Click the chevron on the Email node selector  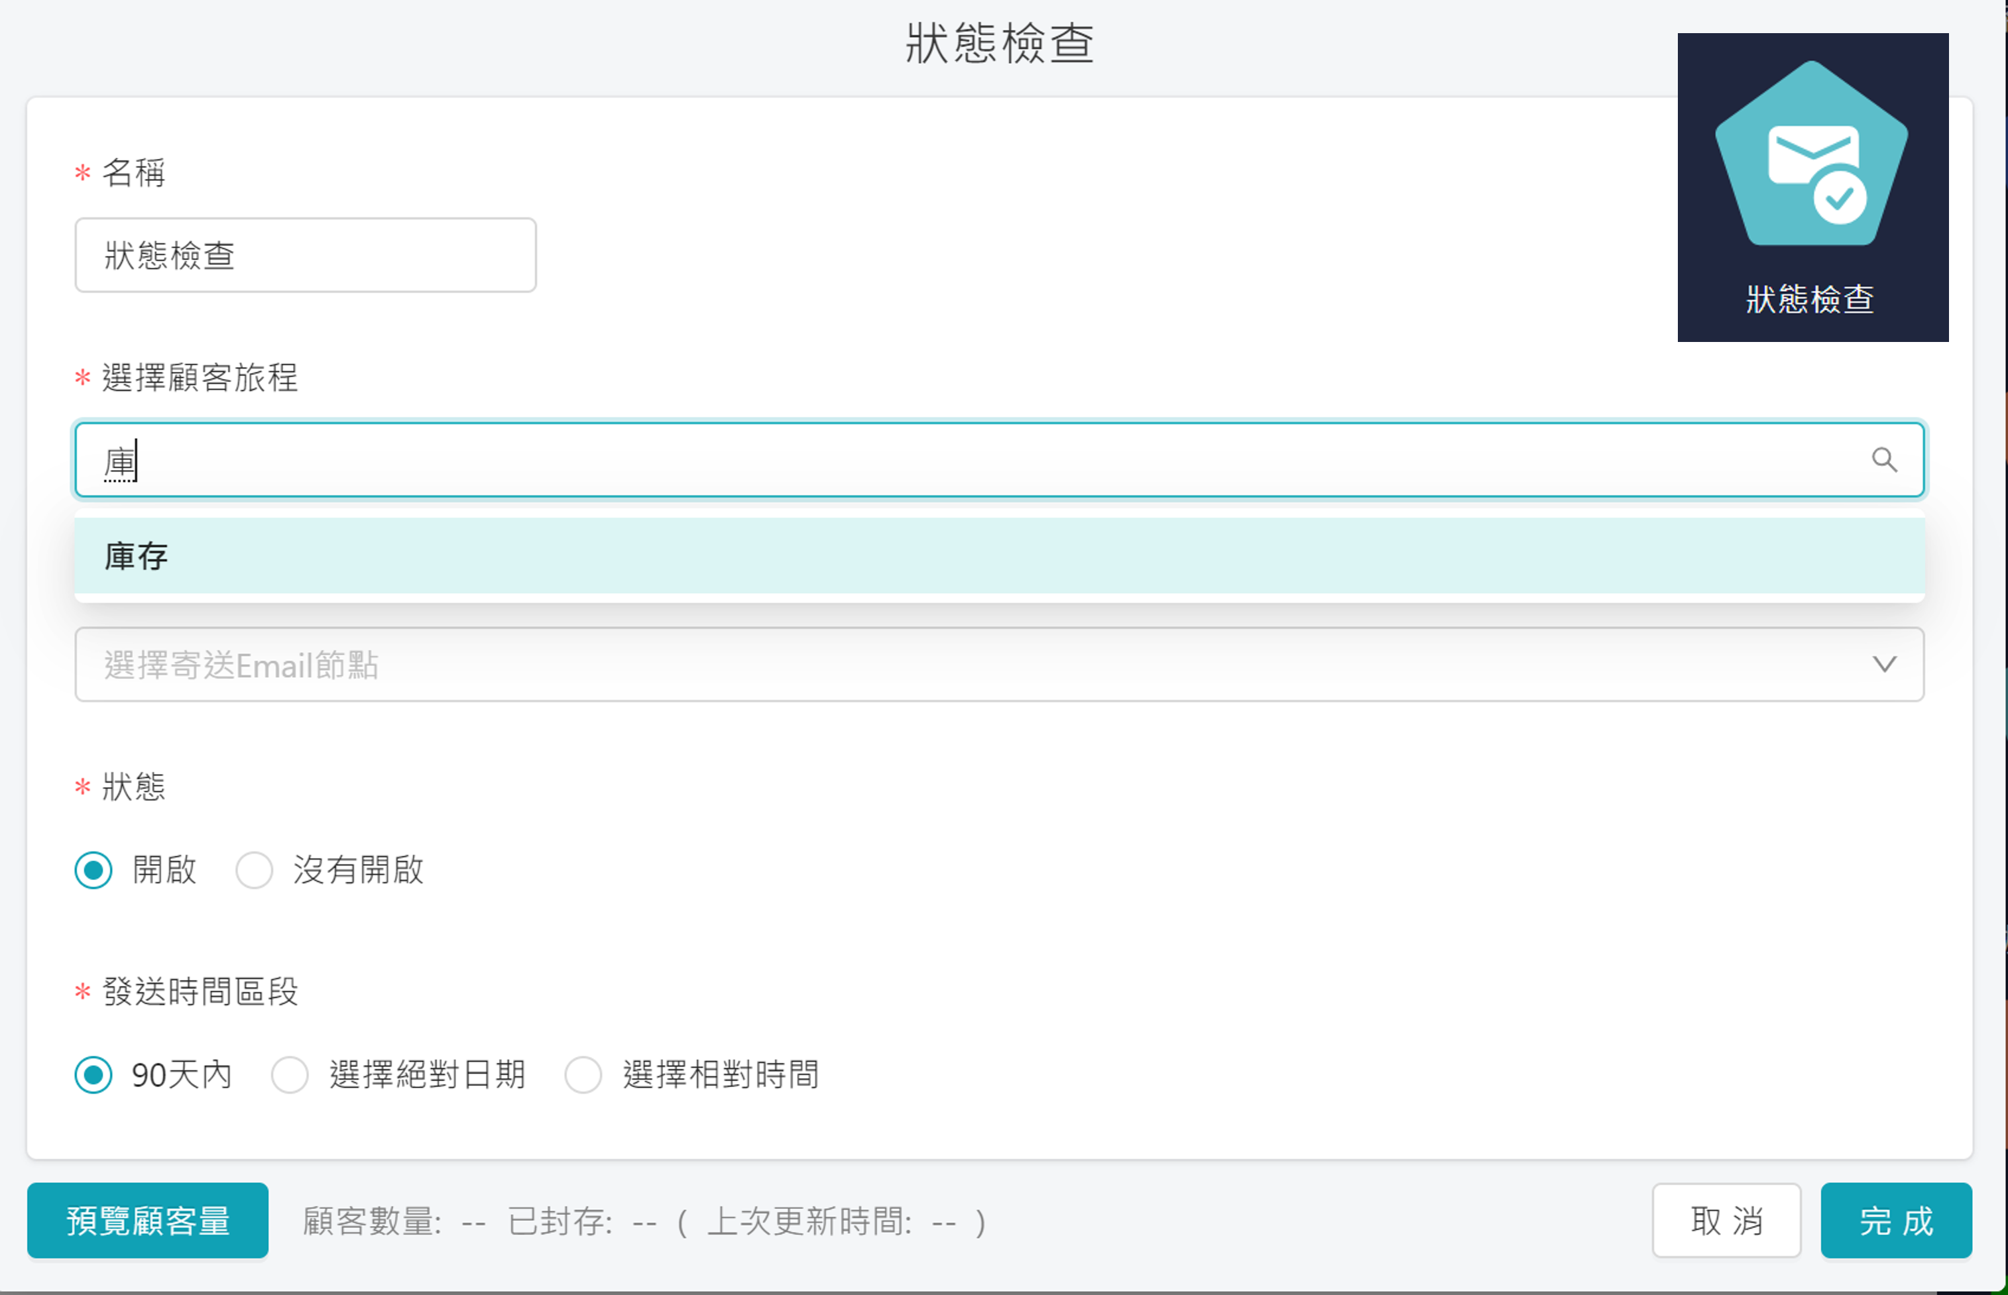point(1886,664)
